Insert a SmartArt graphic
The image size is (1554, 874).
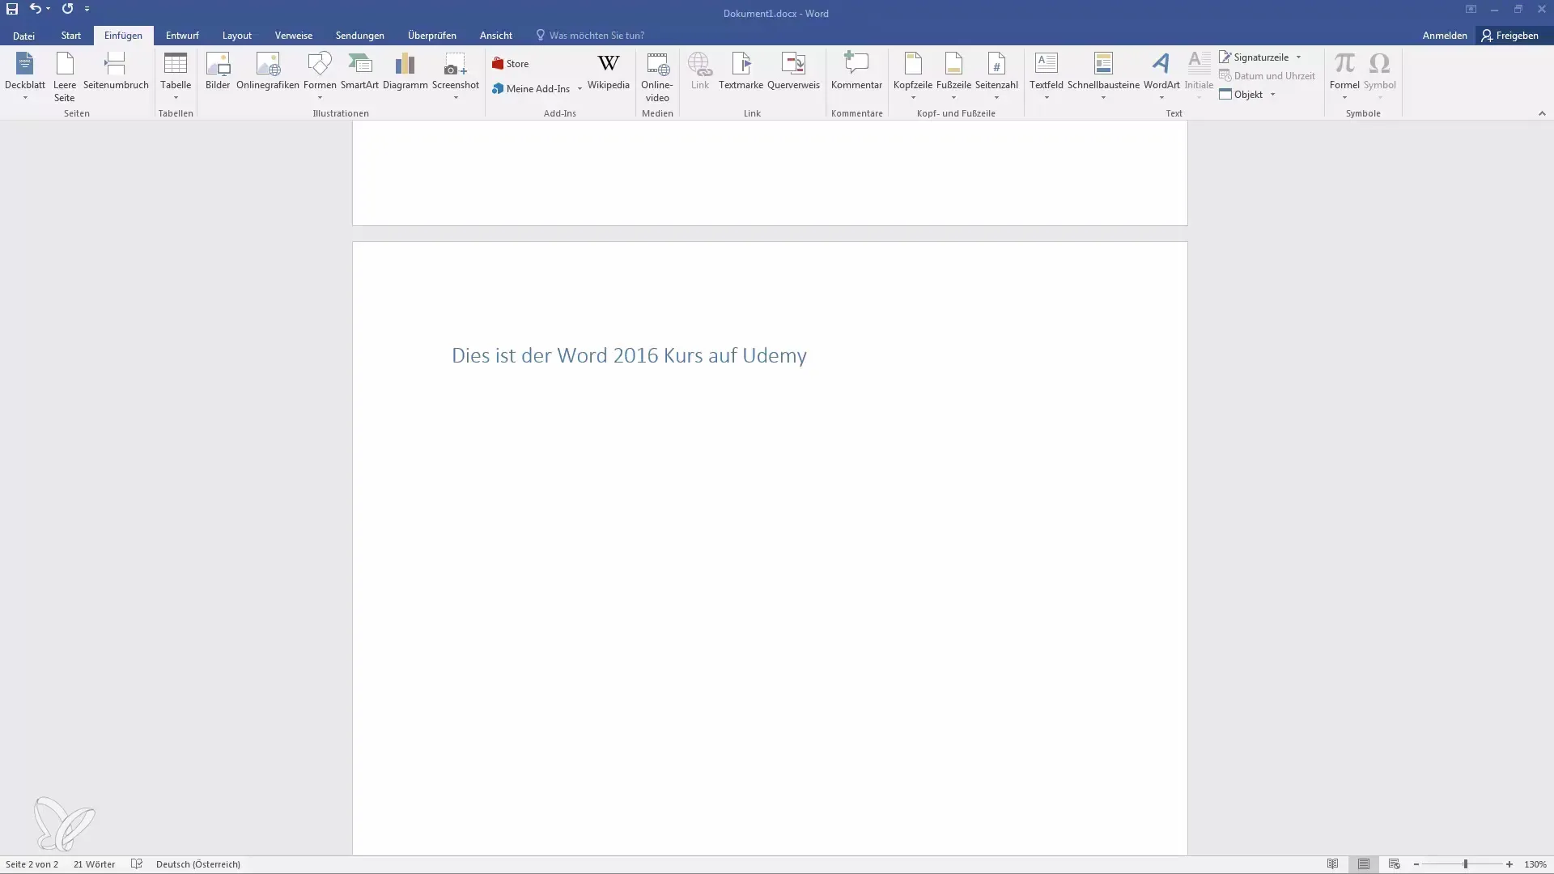(x=359, y=71)
